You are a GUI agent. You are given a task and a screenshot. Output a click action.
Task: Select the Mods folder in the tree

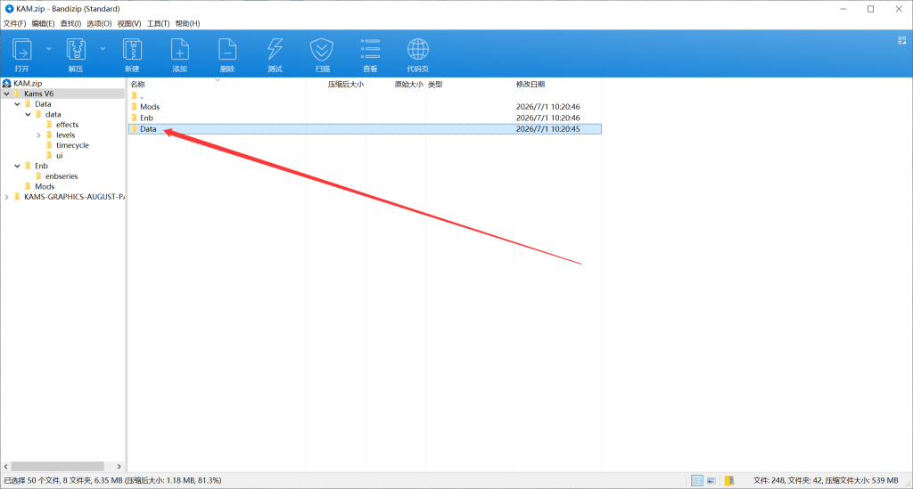point(45,187)
